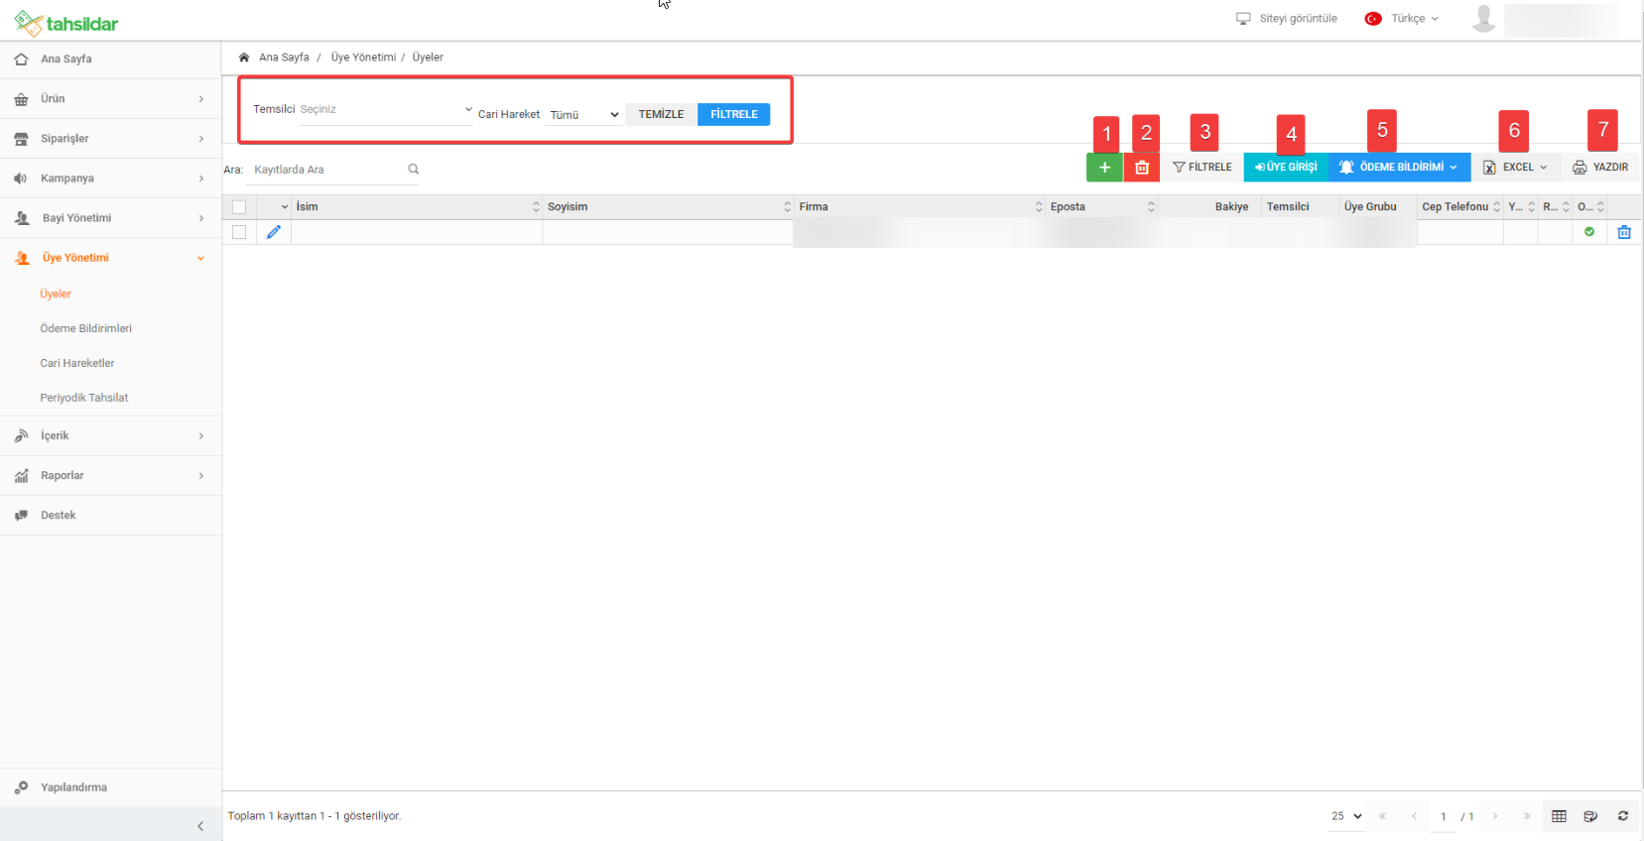Open the Periyodik Tahsilat submenu item

[x=84, y=398]
